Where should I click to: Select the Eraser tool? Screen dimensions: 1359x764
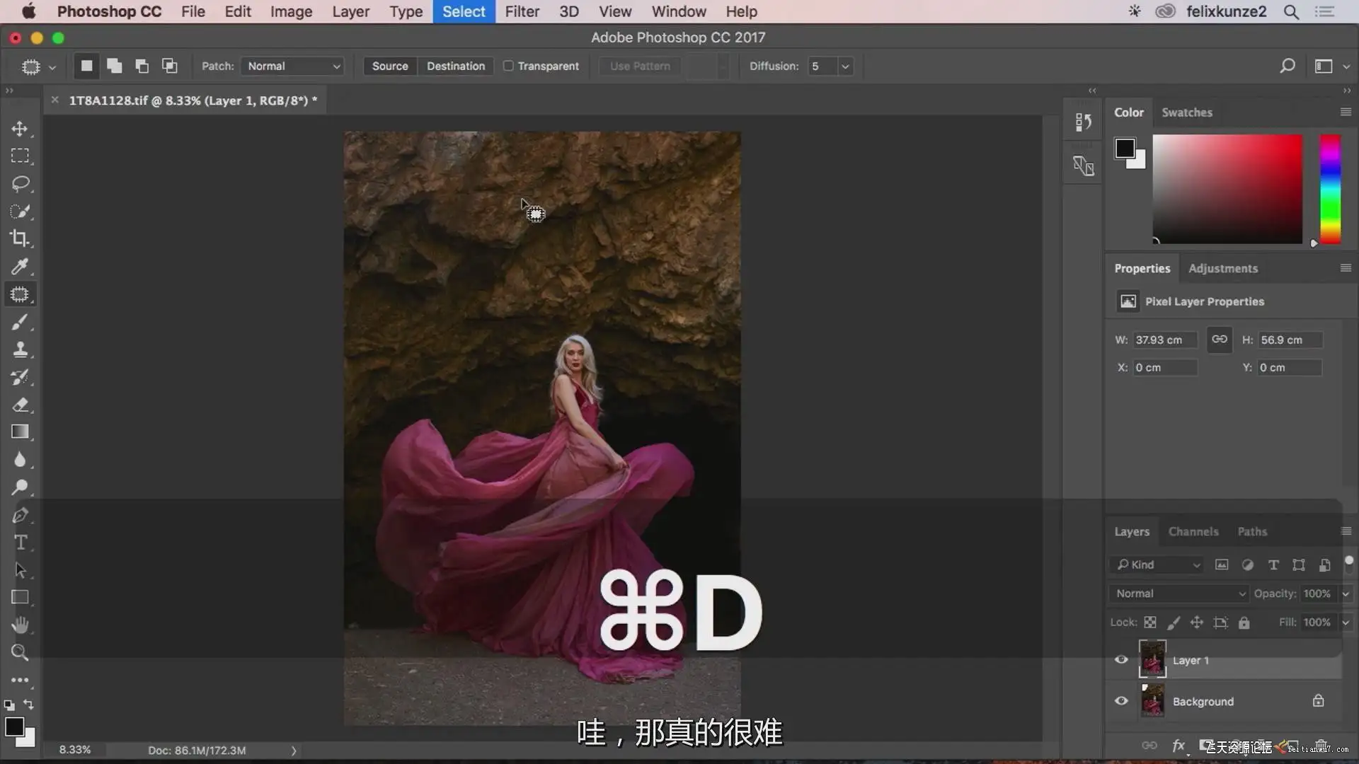[20, 405]
